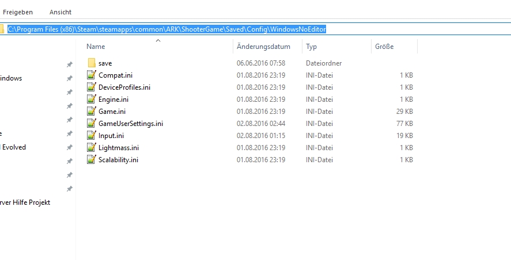511x260 pixels.
Task: Open the Ansicht ribbon tab
Action: click(60, 12)
